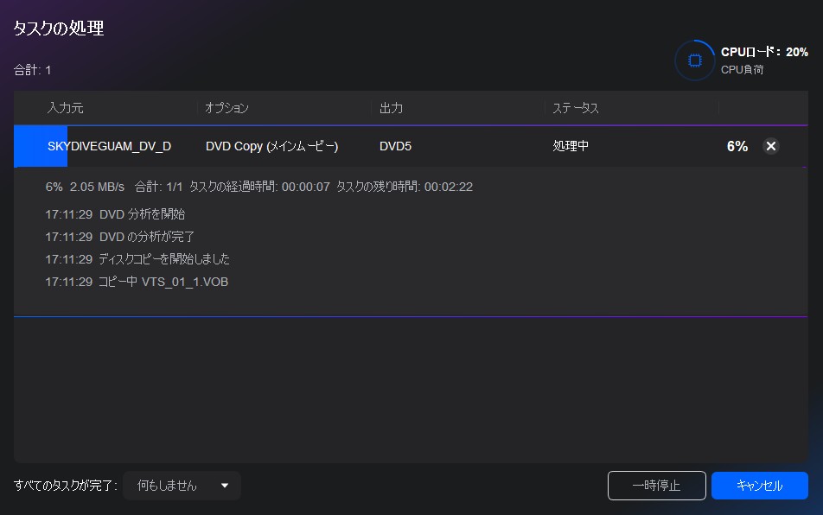823x515 pixels.
Task: Click the blue progress bar fill
Action: pyautogui.click(x=41, y=146)
